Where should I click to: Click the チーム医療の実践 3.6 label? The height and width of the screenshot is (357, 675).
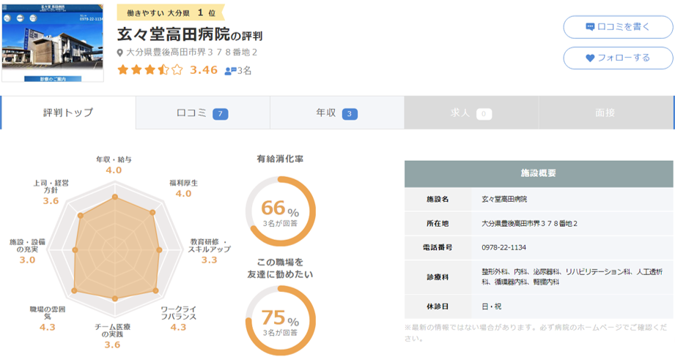pos(112,336)
